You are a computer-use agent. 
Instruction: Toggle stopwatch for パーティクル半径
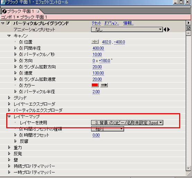(21, 91)
